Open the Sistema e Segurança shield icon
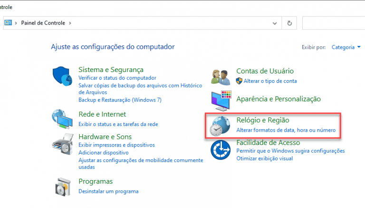 click(x=62, y=76)
